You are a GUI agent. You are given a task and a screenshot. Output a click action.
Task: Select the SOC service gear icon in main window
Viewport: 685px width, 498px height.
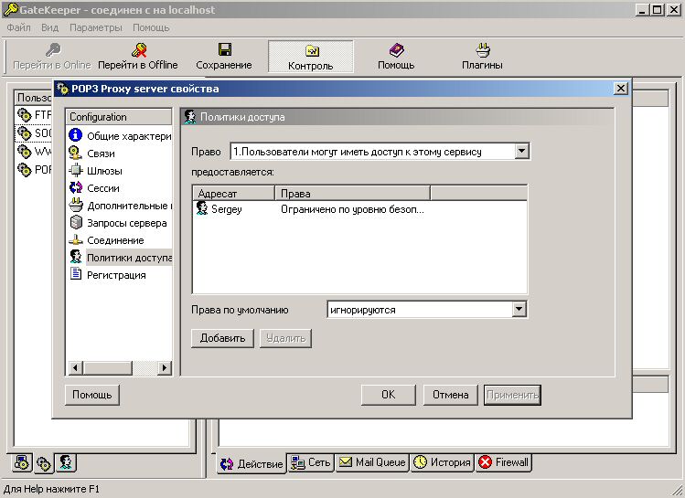24,133
